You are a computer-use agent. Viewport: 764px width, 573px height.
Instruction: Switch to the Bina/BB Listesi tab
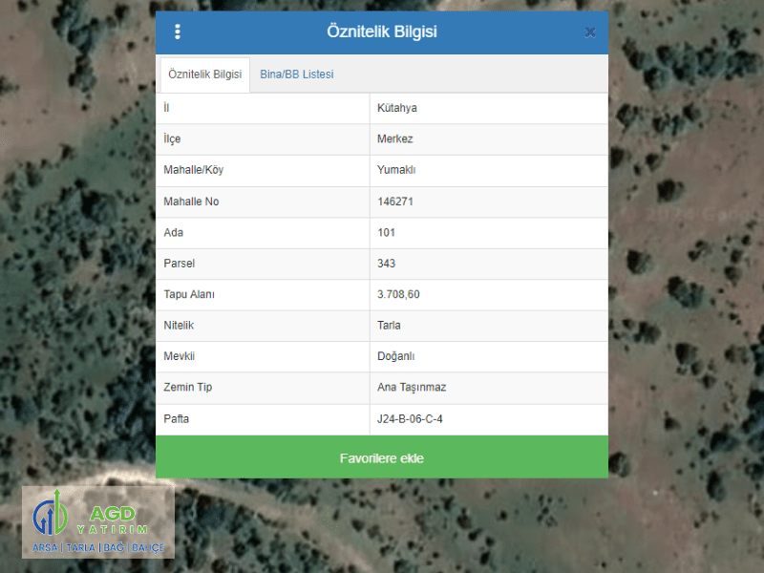[296, 74]
